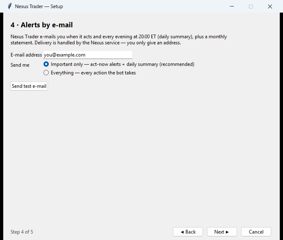Viewport: 283px width, 240px height.
Task: Click the 'E-mail address' label
Action: [x=26, y=55]
